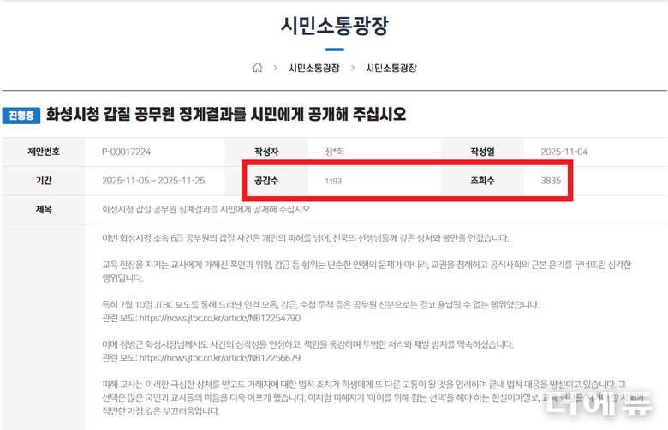This screenshot has height=430, width=668.
Task: Click the written date 2025-11-04
Action: 565,152
